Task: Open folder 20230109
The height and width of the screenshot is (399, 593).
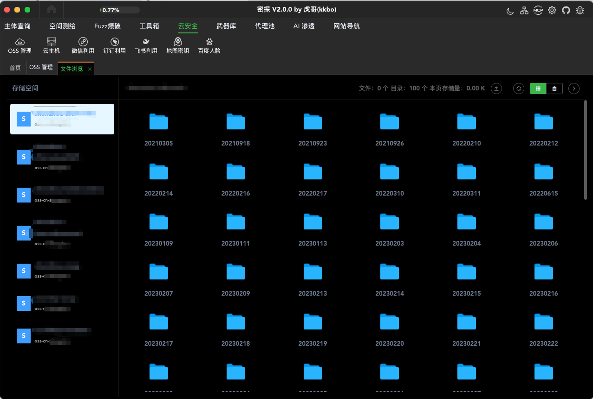Action: coord(159,229)
